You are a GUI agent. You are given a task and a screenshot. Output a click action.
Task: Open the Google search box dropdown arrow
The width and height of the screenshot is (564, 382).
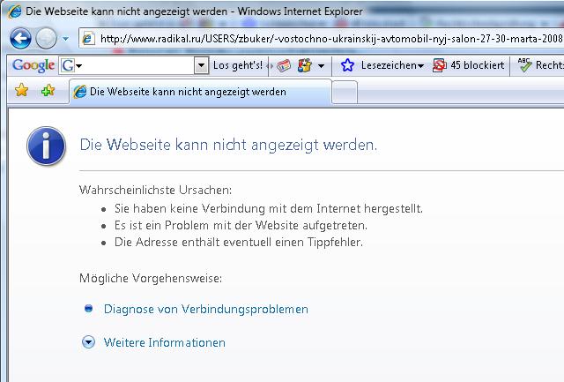click(x=201, y=66)
